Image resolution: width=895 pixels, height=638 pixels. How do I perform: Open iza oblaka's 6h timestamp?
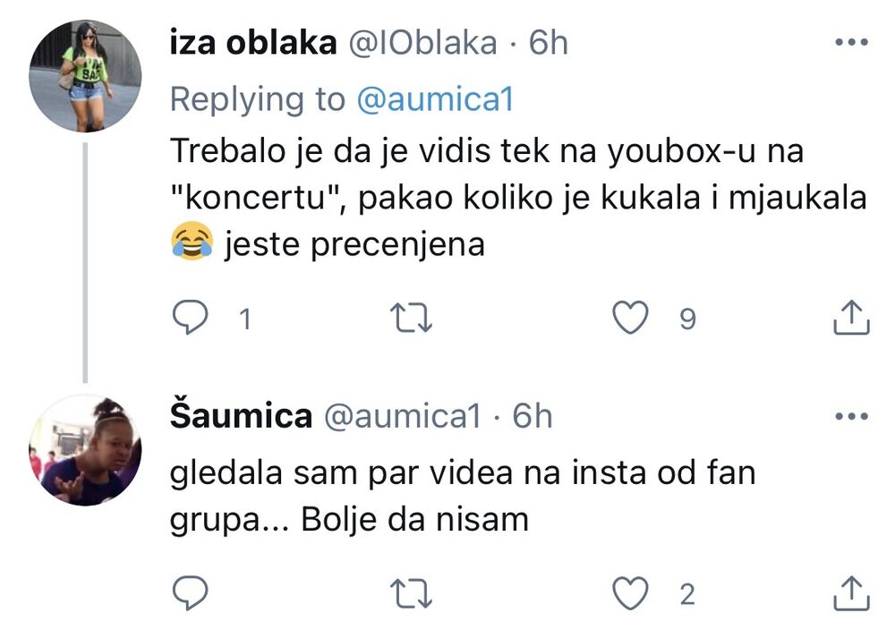549,43
